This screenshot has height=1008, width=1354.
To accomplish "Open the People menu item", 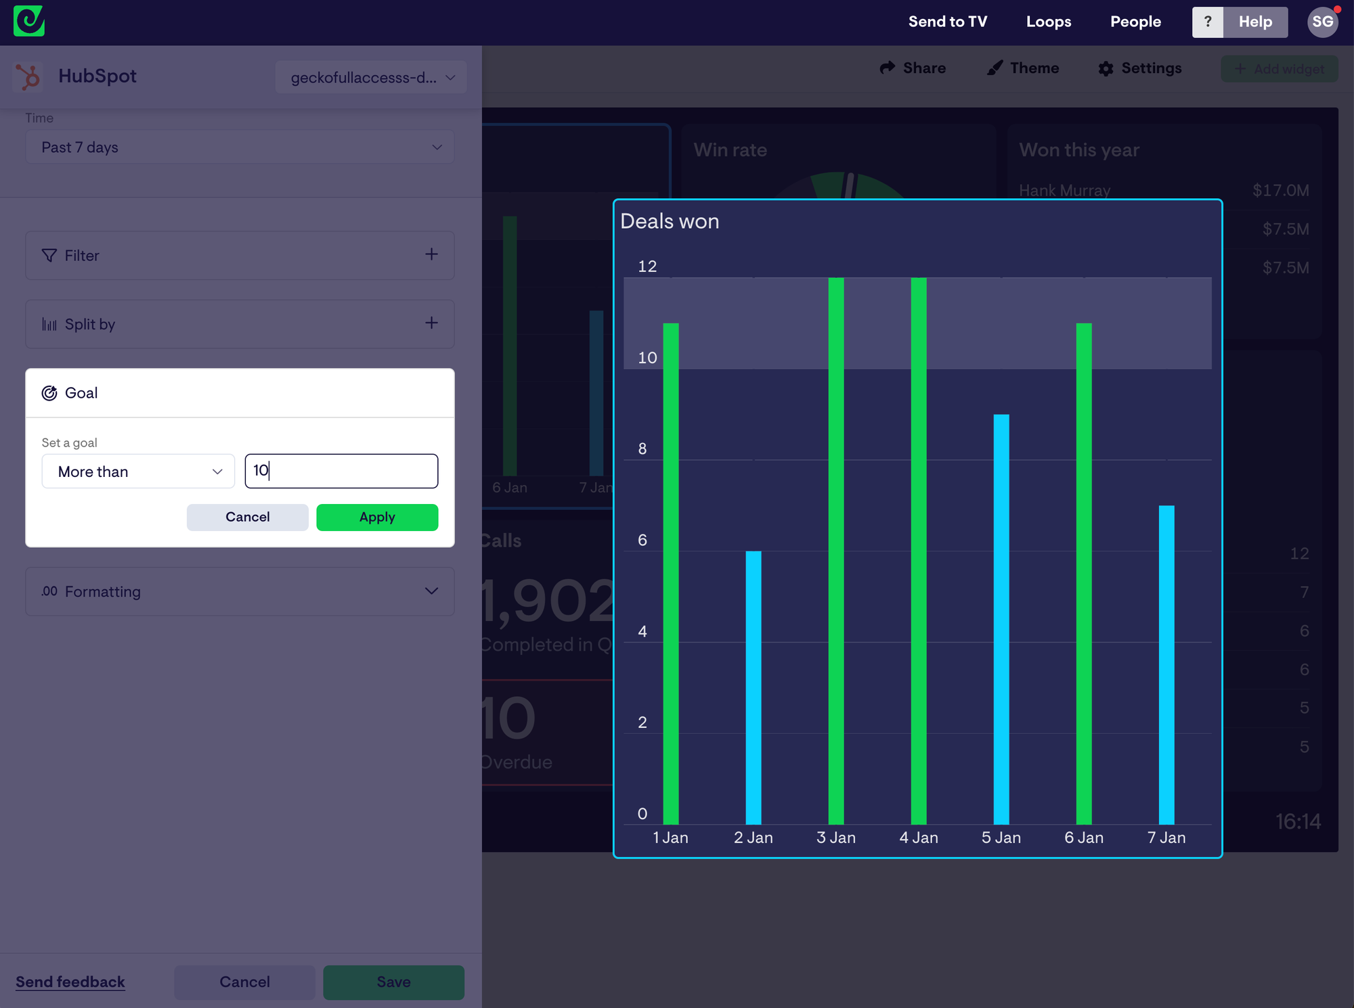I will click(1135, 22).
